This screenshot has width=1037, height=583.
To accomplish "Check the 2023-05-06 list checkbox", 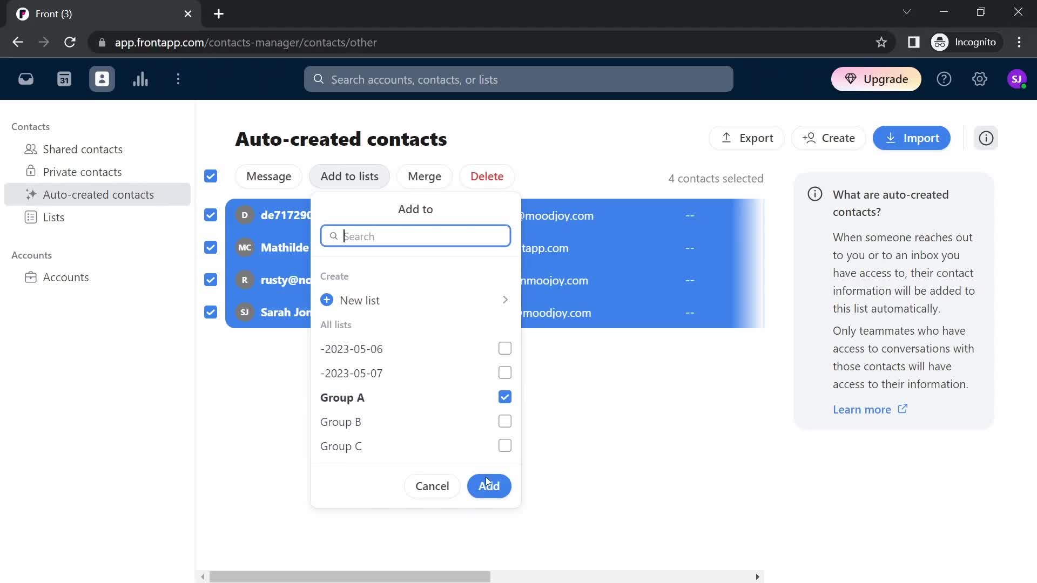I will 505,349.
